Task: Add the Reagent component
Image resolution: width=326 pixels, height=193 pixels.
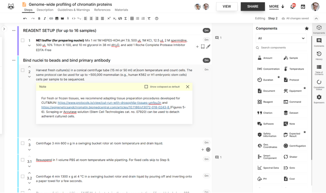Action: point(268,102)
